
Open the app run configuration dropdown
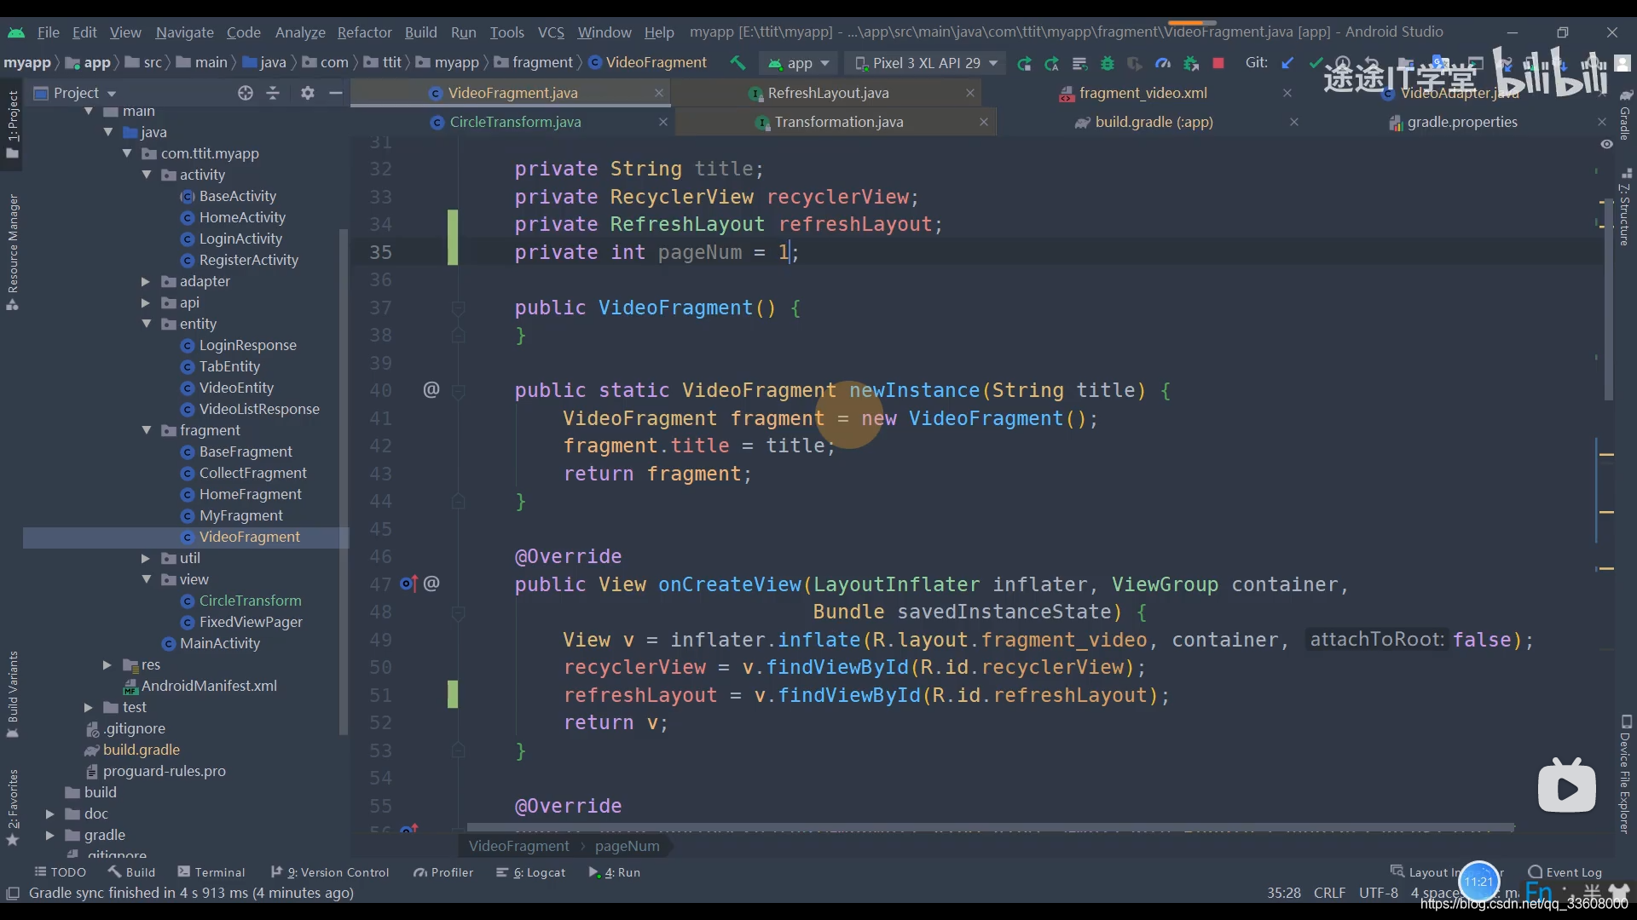(x=799, y=63)
